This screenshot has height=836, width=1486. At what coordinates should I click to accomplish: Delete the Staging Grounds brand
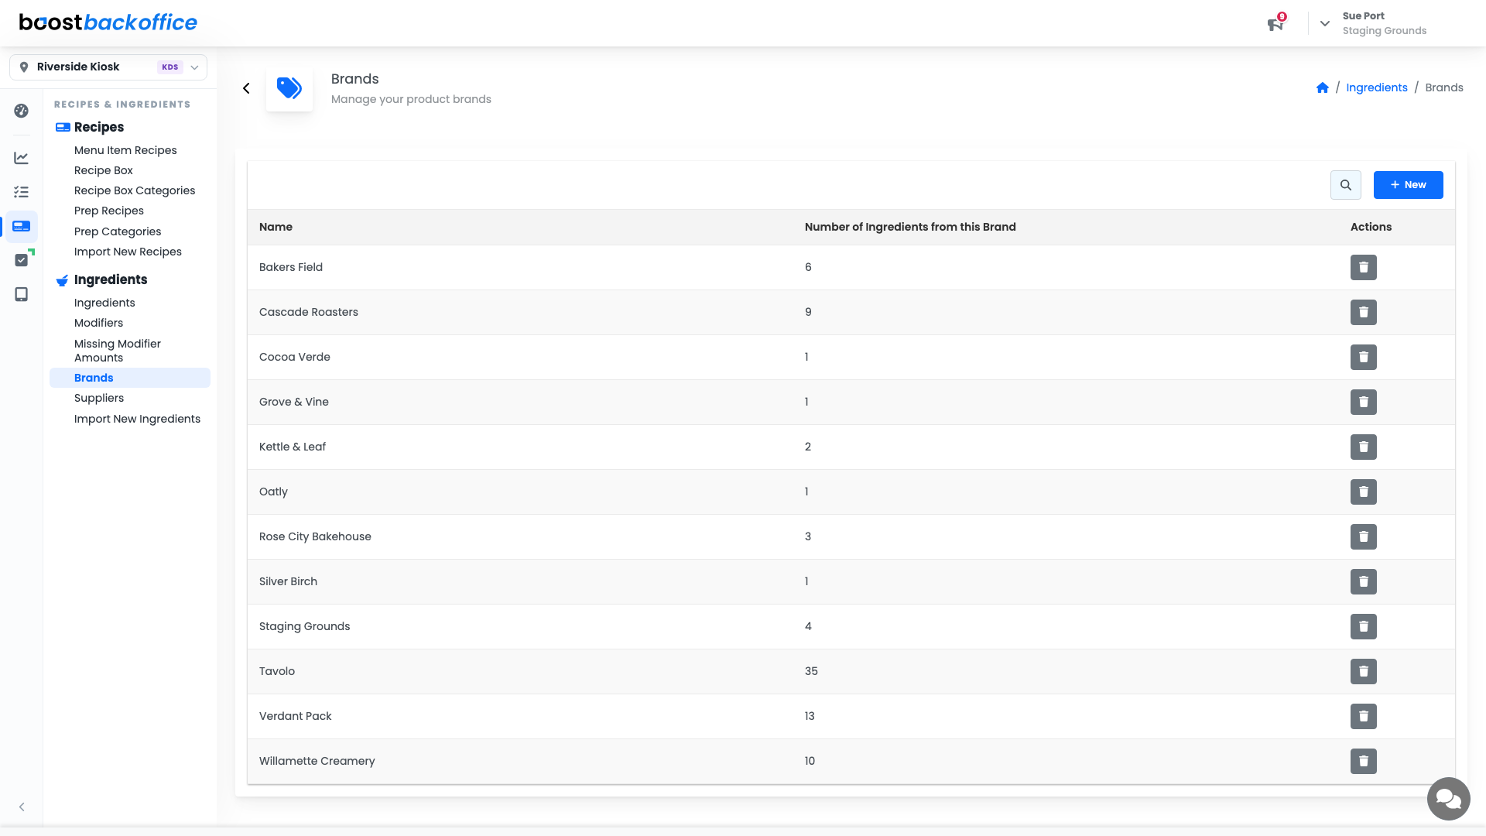tap(1364, 627)
